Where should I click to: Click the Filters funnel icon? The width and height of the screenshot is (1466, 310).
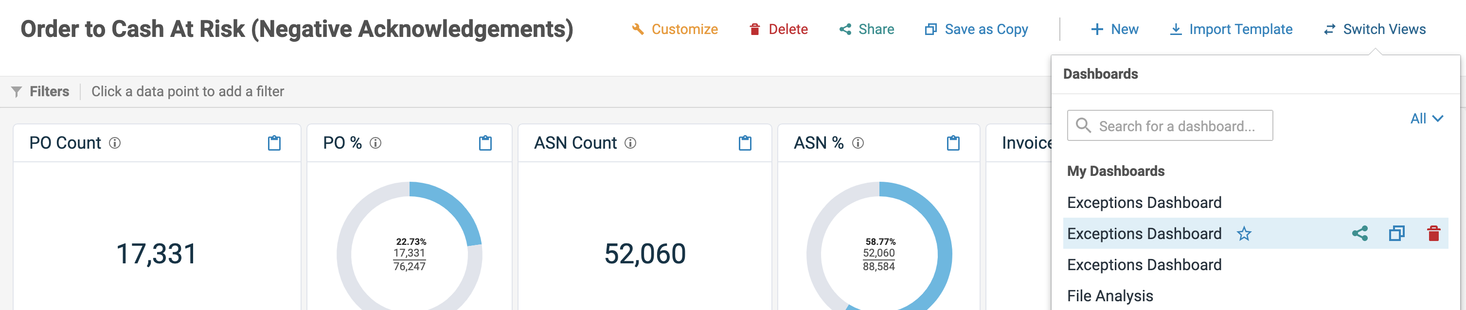click(x=17, y=91)
